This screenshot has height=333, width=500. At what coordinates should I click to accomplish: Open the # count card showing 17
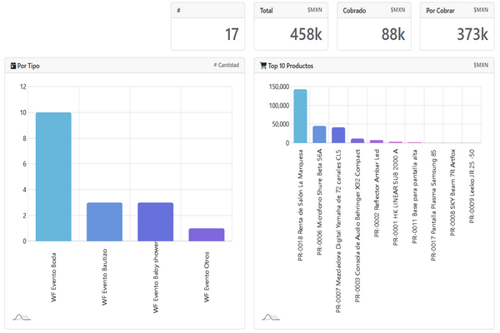coord(208,27)
